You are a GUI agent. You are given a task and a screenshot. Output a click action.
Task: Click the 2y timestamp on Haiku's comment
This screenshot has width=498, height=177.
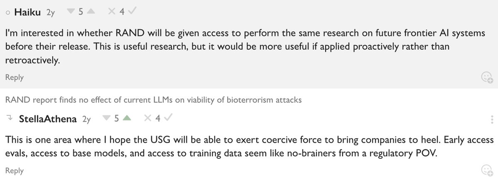51,13
